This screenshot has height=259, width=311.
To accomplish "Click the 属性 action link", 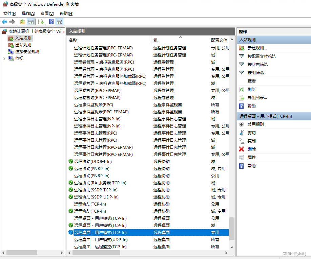I will tap(251, 158).
